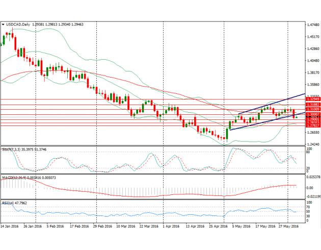
Task: Click the 1.27827 support level price tag
Action: pyautogui.click(x=312, y=126)
